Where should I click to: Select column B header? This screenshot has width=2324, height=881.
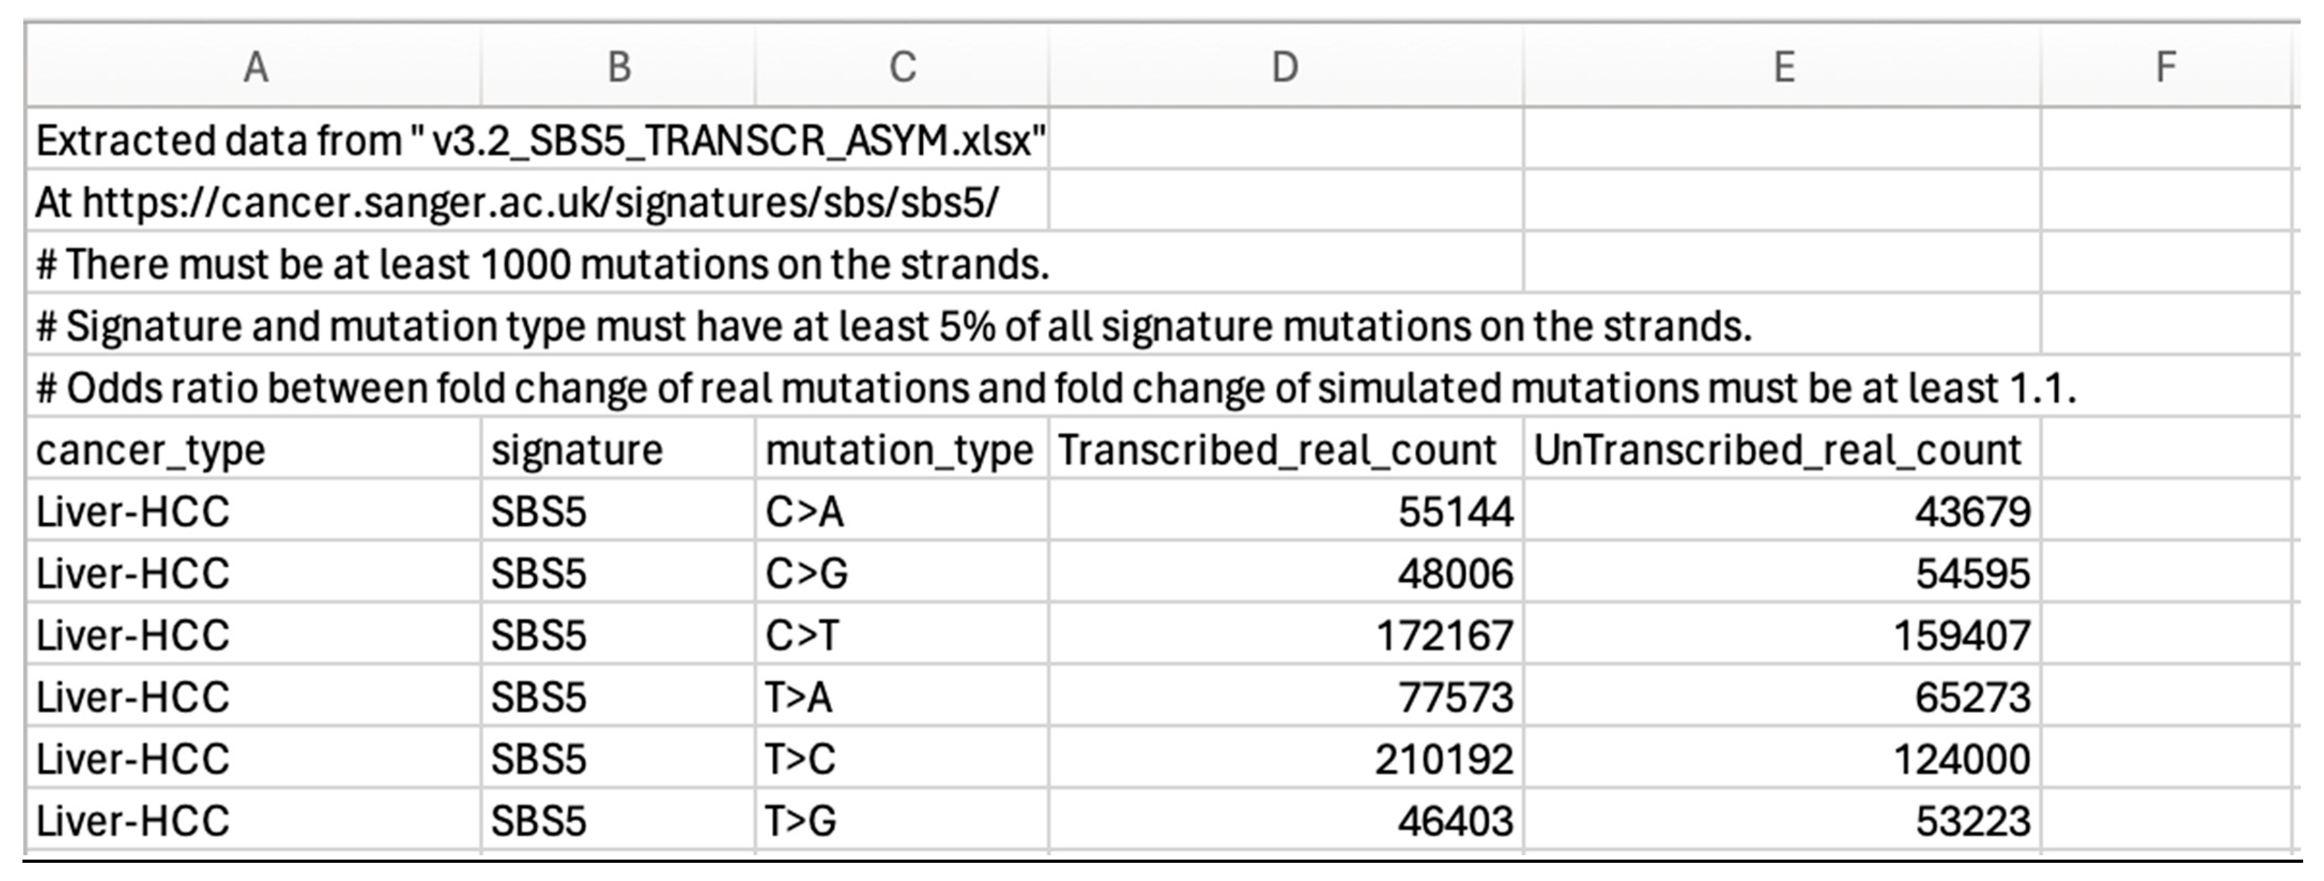click(618, 67)
